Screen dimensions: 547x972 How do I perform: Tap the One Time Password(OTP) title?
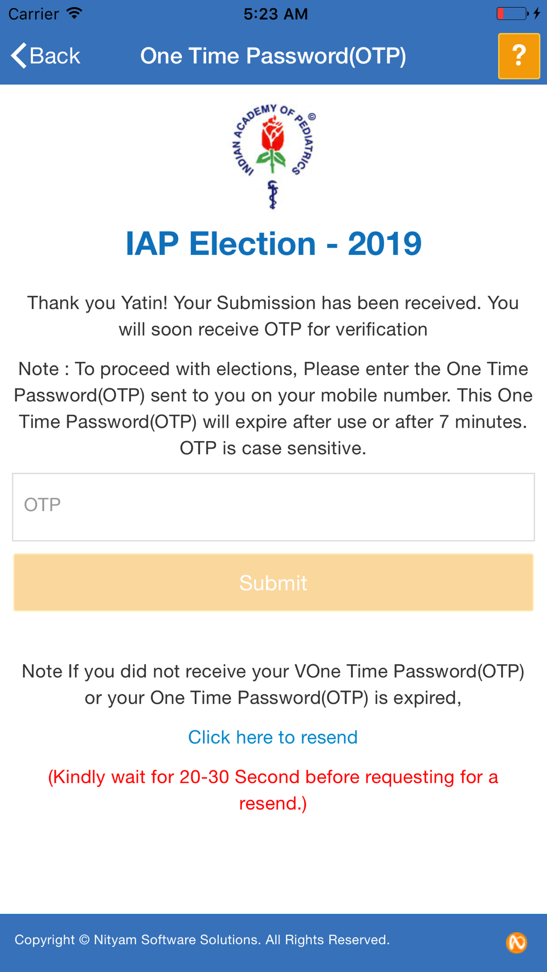[x=273, y=56]
